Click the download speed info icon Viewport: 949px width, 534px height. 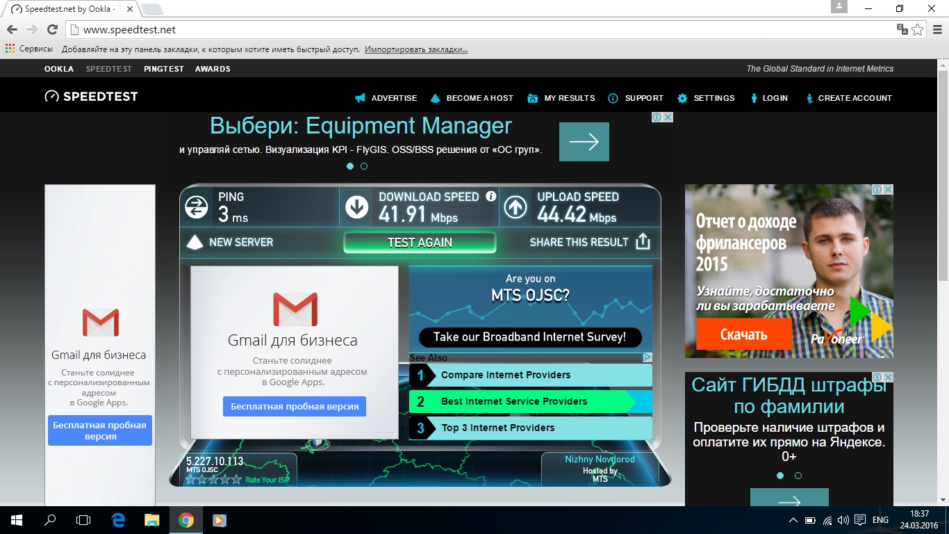point(491,196)
